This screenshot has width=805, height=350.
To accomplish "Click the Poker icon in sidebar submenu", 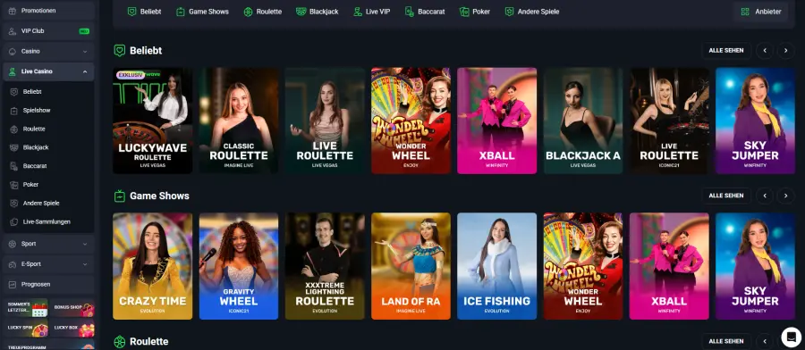I will 14,185.
